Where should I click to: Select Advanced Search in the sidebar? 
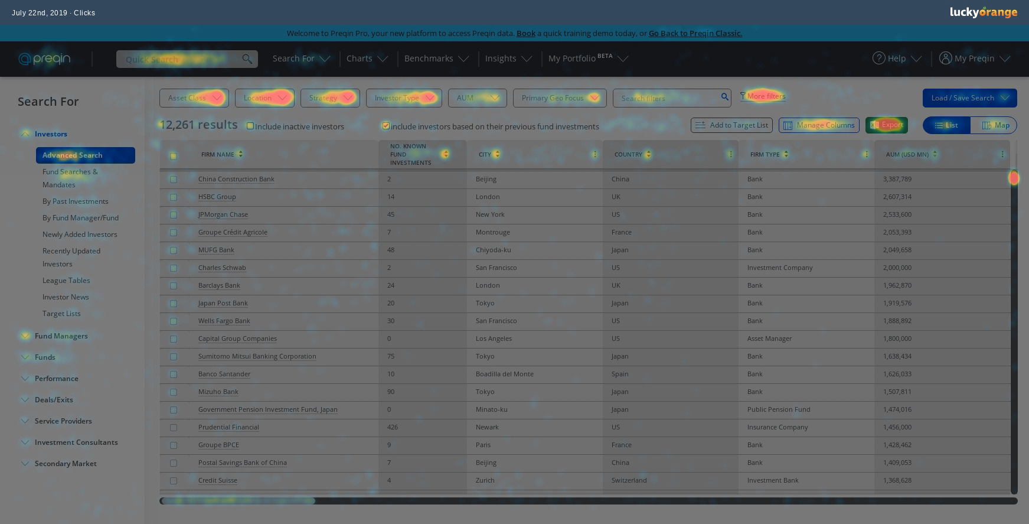click(x=86, y=155)
